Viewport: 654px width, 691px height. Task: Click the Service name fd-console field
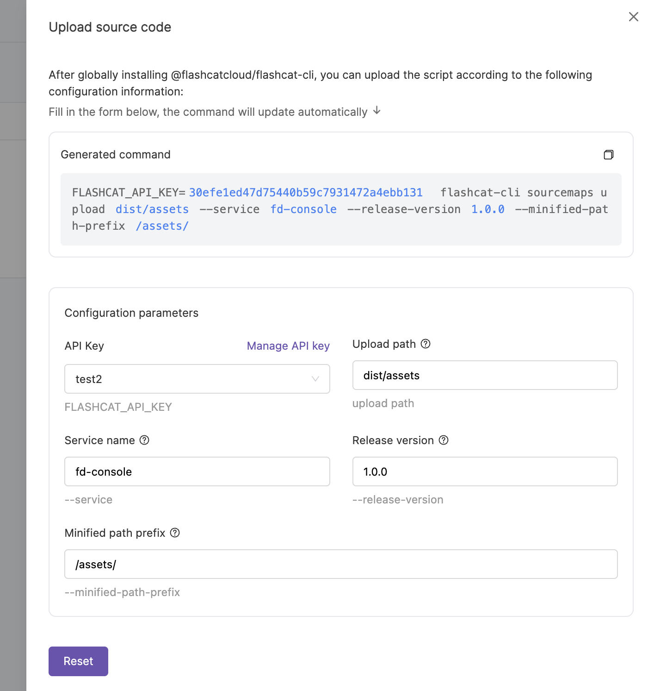[197, 471]
